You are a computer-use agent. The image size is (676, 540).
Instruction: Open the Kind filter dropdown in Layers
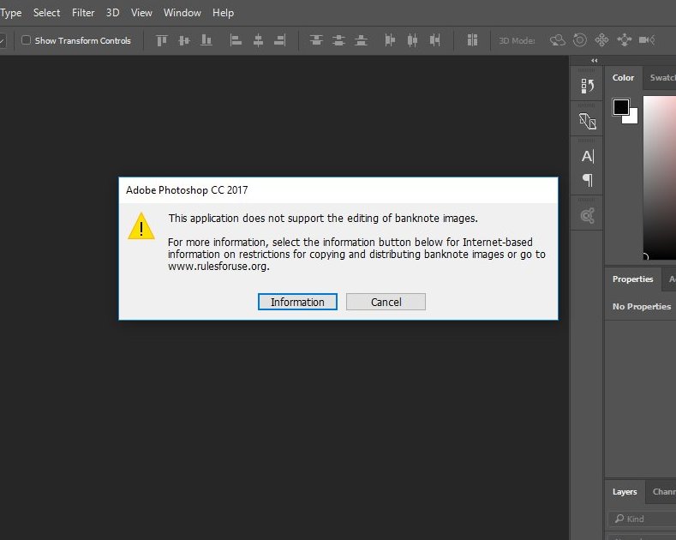(x=642, y=519)
